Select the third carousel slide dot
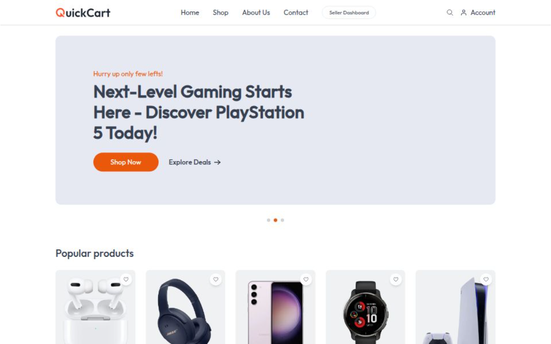 (282, 220)
